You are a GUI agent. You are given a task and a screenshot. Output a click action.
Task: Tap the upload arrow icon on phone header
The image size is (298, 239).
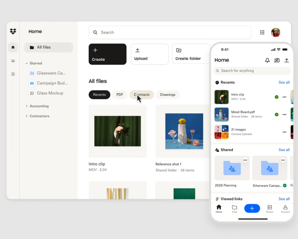pos(287,60)
